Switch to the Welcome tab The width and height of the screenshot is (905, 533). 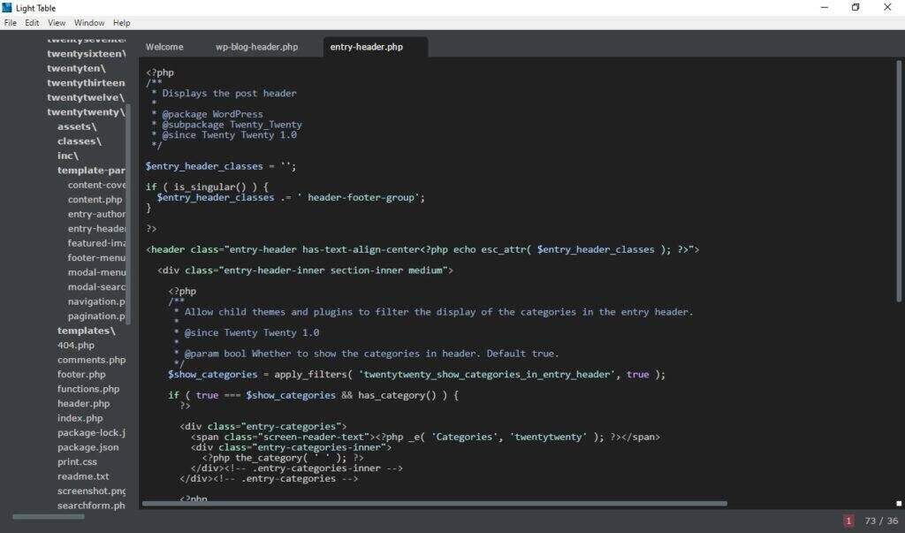click(x=164, y=47)
